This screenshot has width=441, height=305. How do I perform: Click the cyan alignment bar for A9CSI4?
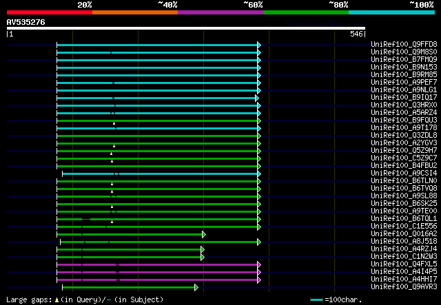point(160,174)
